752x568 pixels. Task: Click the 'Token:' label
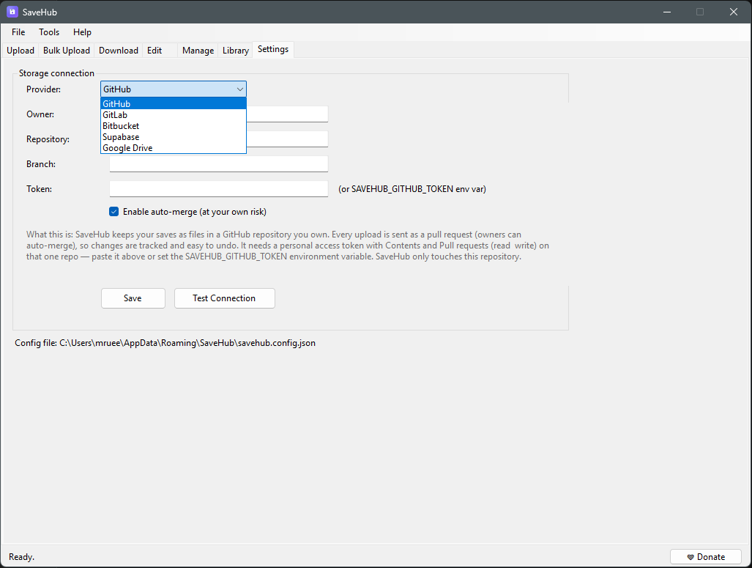[x=40, y=188]
